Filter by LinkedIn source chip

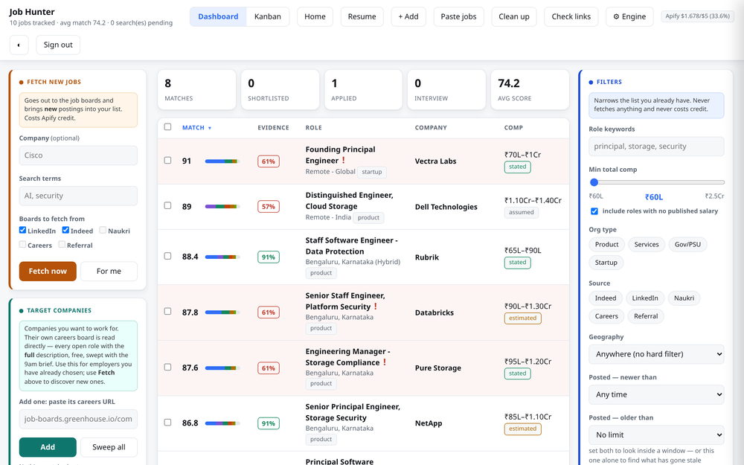pyautogui.click(x=645, y=298)
